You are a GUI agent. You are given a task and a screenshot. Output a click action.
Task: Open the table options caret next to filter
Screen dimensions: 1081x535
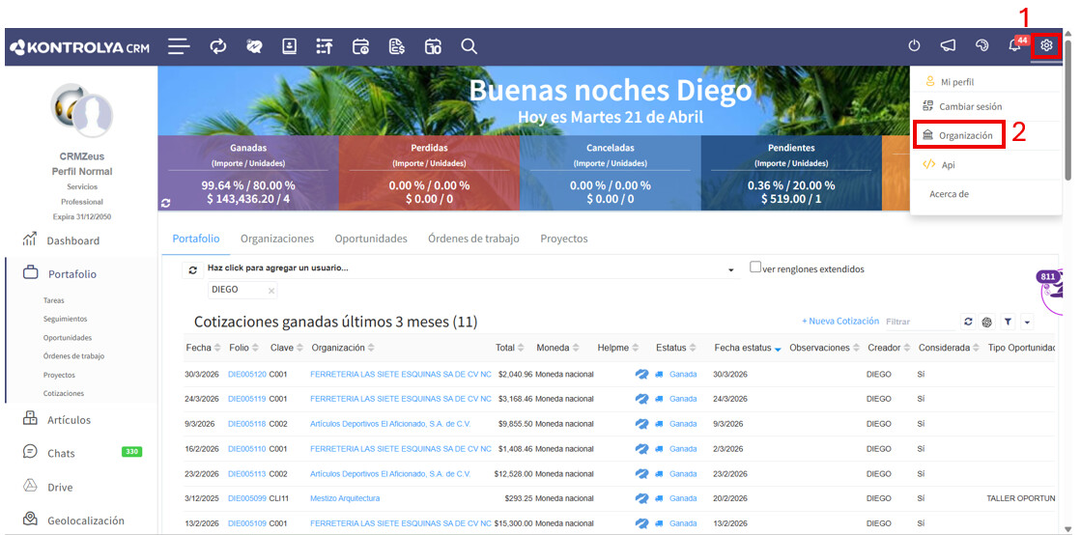coord(1026,322)
